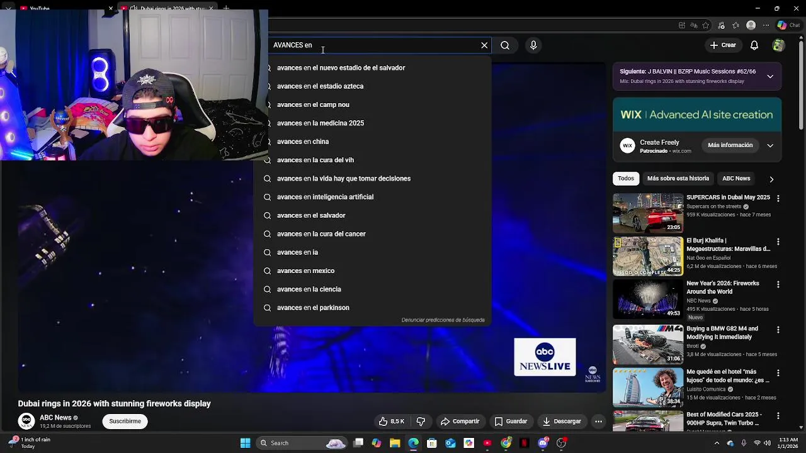
Task: Open Netflix app from taskbar
Action: [x=525, y=444]
